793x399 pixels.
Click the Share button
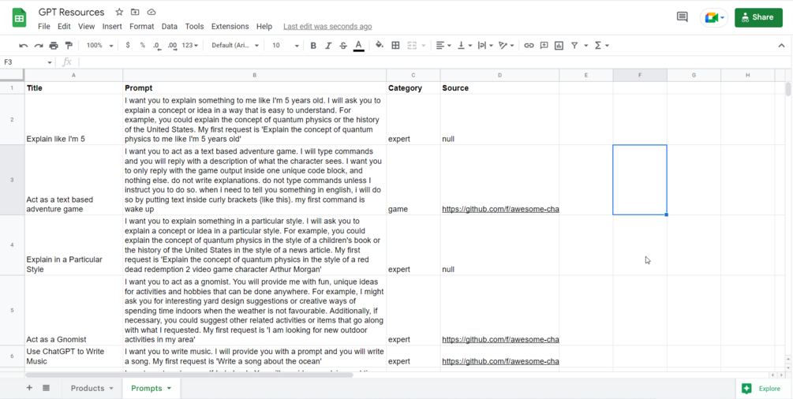(758, 17)
